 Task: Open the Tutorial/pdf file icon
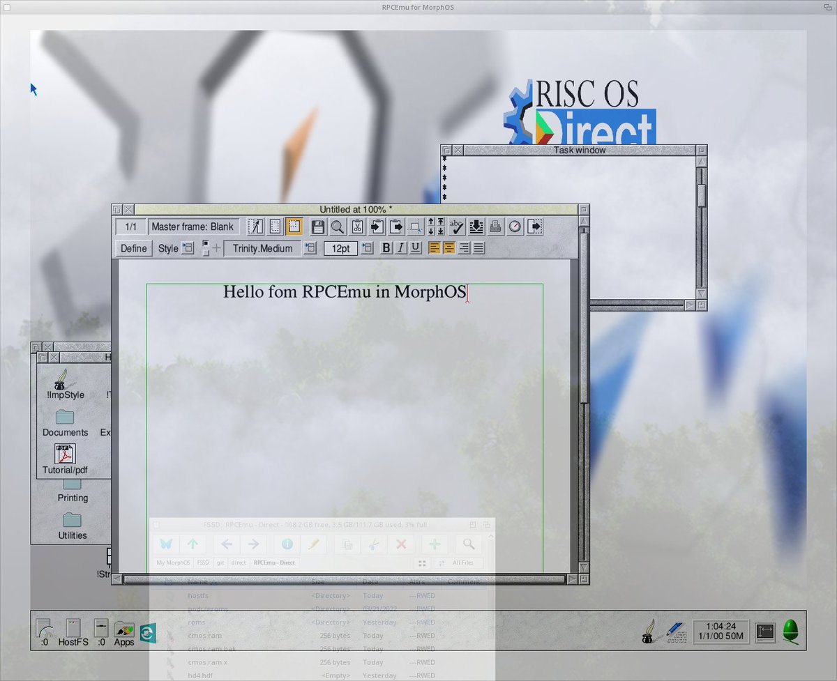pyautogui.click(x=65, y=460)
